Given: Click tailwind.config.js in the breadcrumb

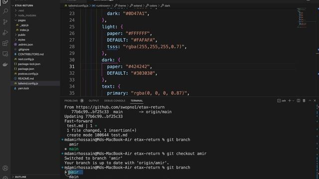Looking at the screenshot, I should point(78,5).
